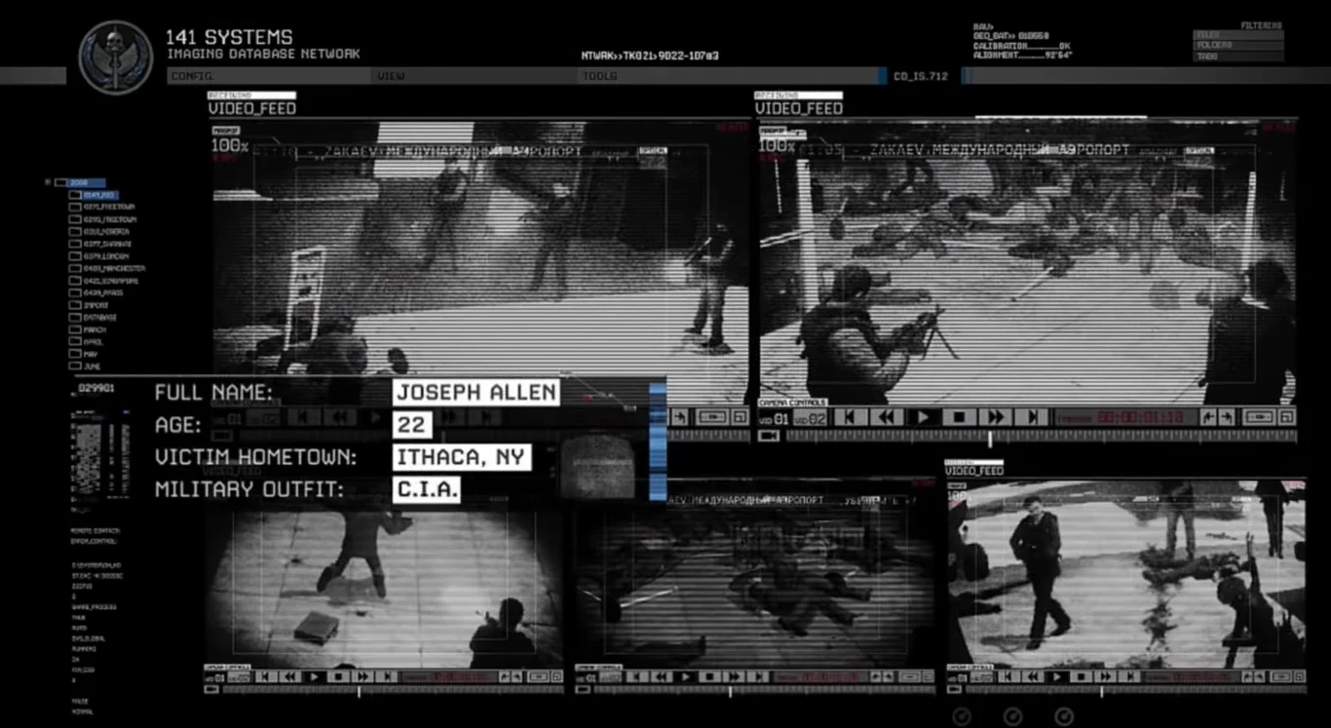Viewport: 1331px width, 728px height.
Task: Collapse the 2008 folder tree node
Action: point(48,182)
